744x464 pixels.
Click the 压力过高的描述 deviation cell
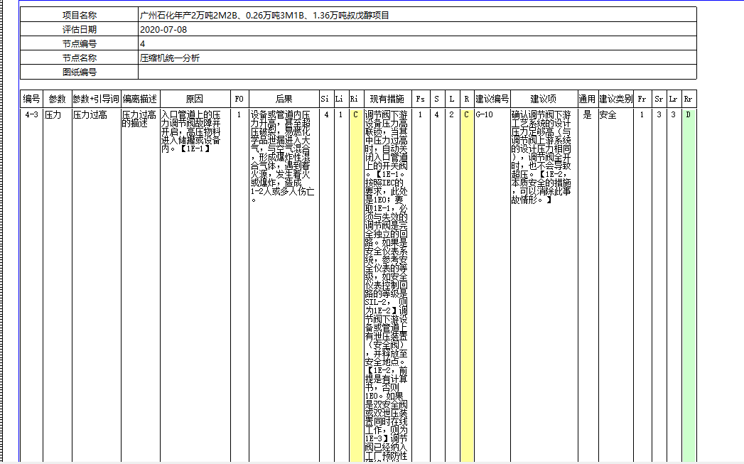click(x=139, y=119)
